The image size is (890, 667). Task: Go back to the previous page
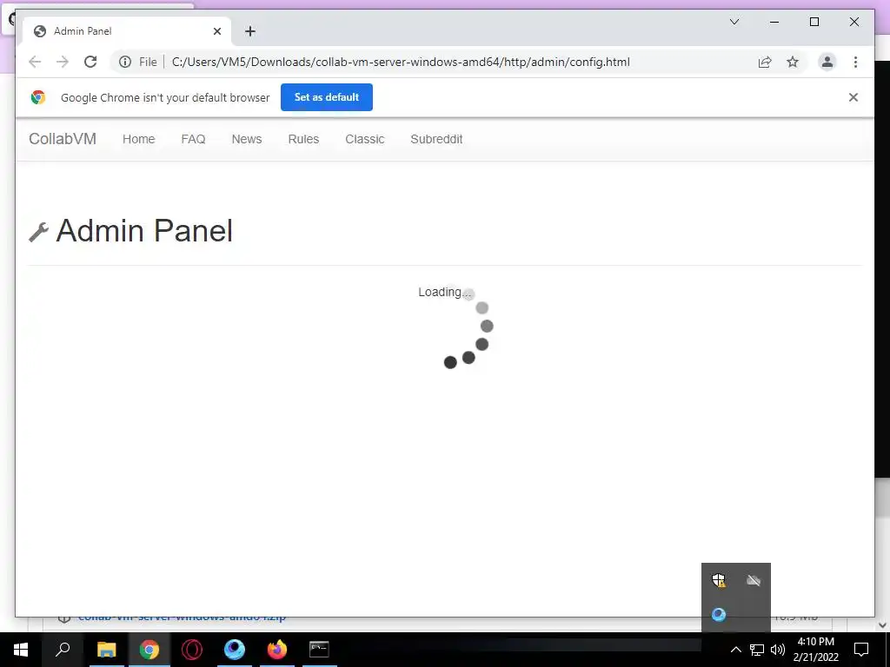coord(35,62)
